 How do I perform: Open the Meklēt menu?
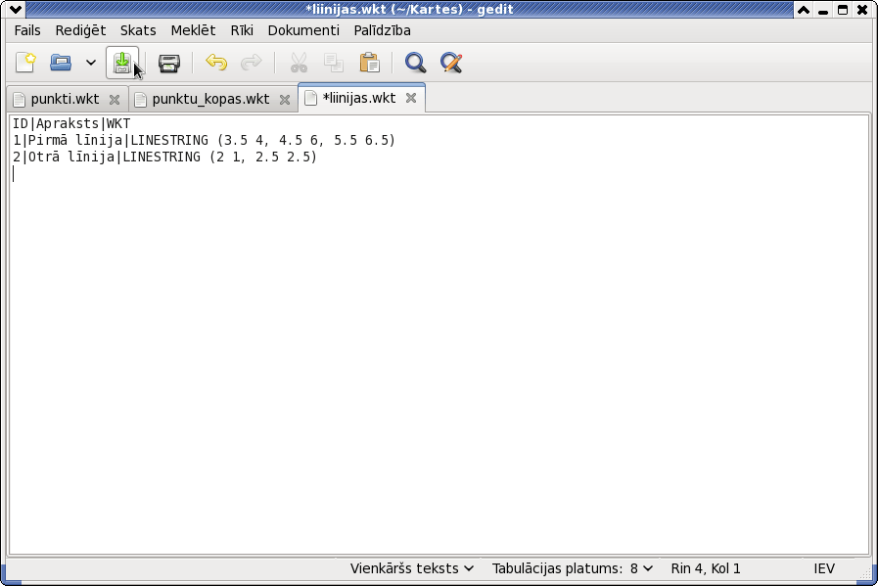[x=193, y=30]
